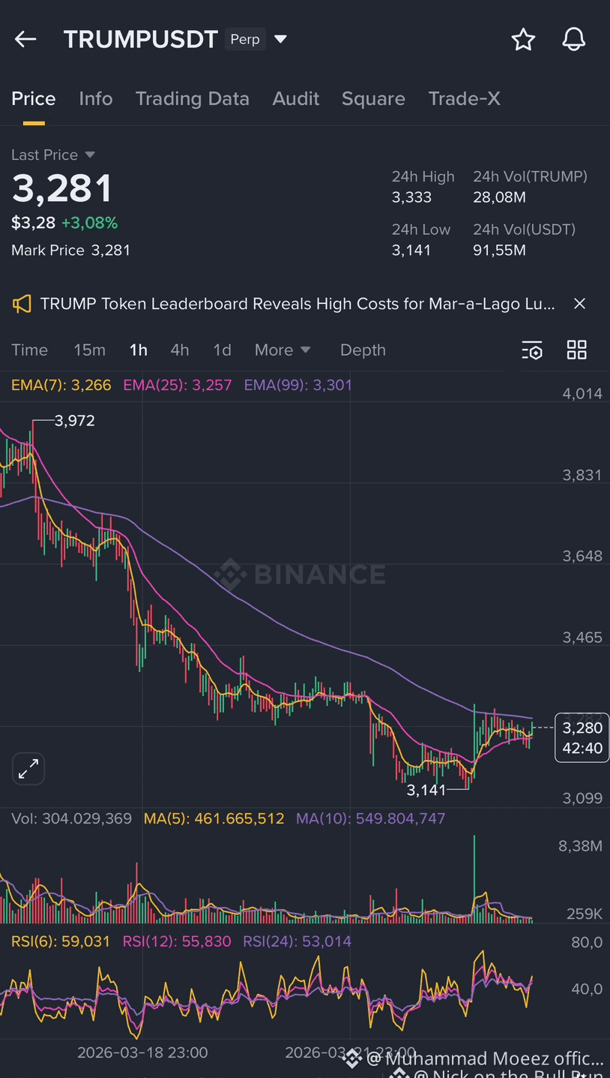Tap the current price tag 3,280 countdown
Screen dimensions: 610x1078
(x=582, y=737)
